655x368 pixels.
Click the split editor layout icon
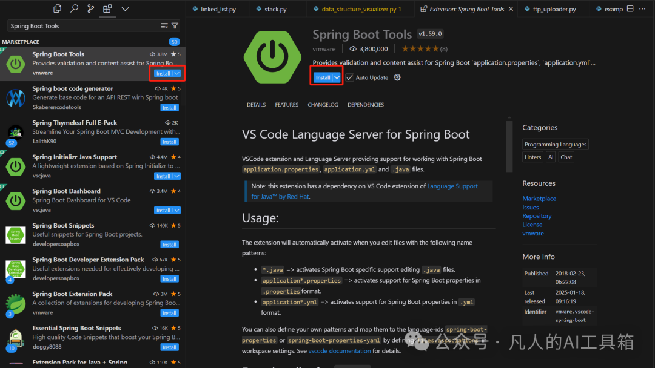click(x=630, y=8)
